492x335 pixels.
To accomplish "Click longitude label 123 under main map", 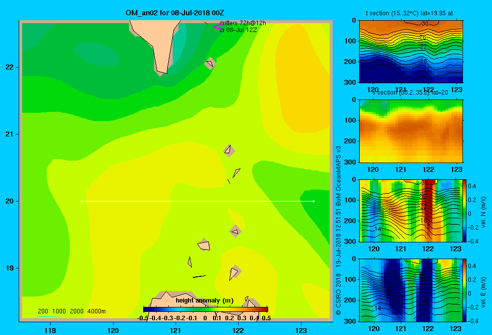I will (x=301, y=330).
